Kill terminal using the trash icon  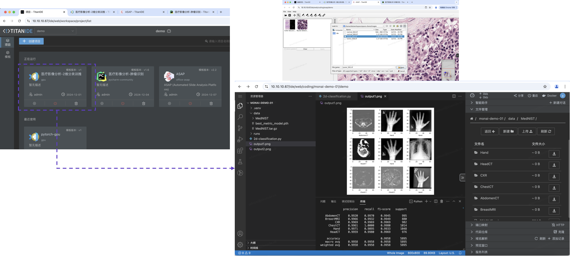[x=441, y=201]
